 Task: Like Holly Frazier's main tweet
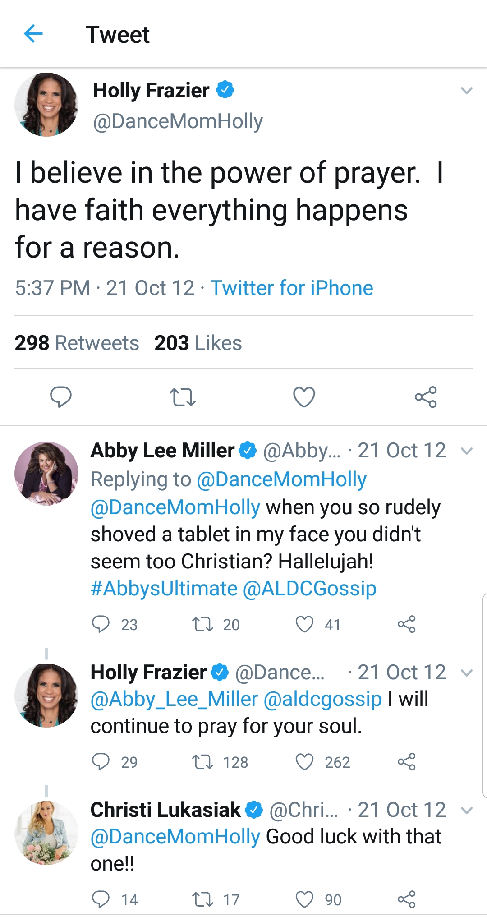304,397
